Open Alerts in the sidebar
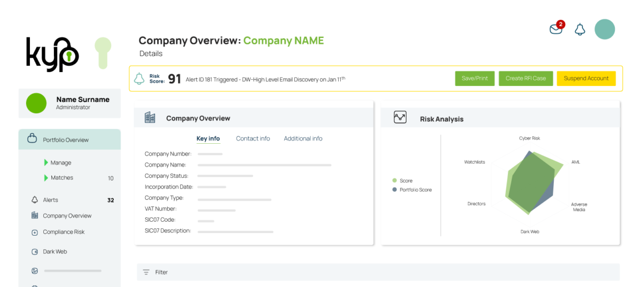641x287 pixels. pos(50,200)
